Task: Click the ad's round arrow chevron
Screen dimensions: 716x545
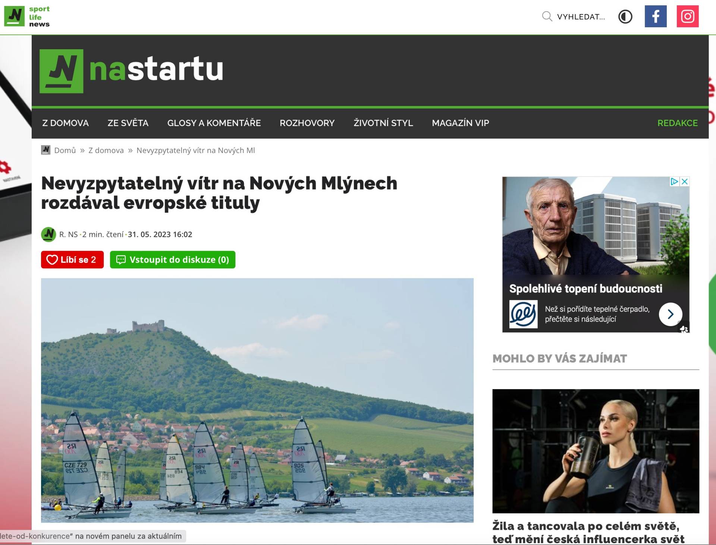Action: tap(670, 314)
